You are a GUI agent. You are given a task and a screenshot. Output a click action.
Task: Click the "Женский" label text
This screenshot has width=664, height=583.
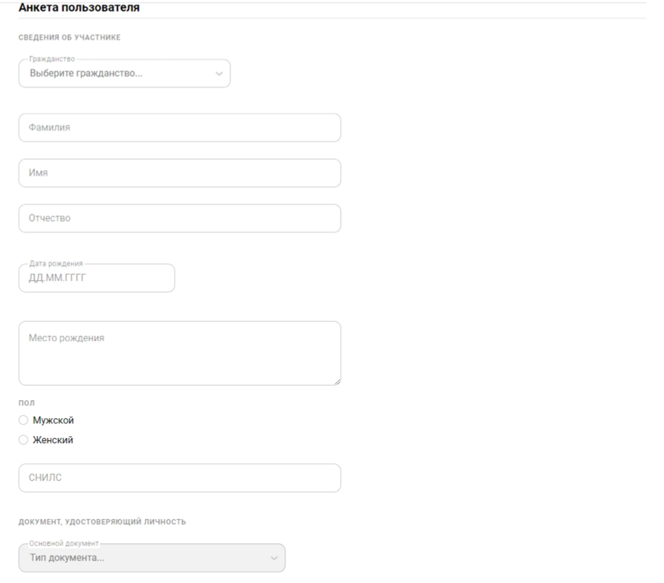coord(53,440)
